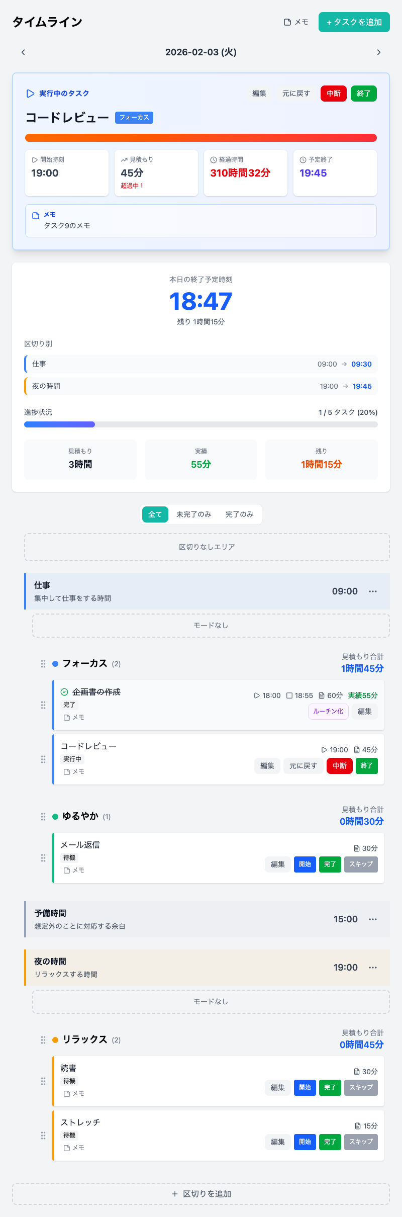Click the メモ icon under コードレビュー task
The height and width of the screenshot is (1217, 402).
67,771
